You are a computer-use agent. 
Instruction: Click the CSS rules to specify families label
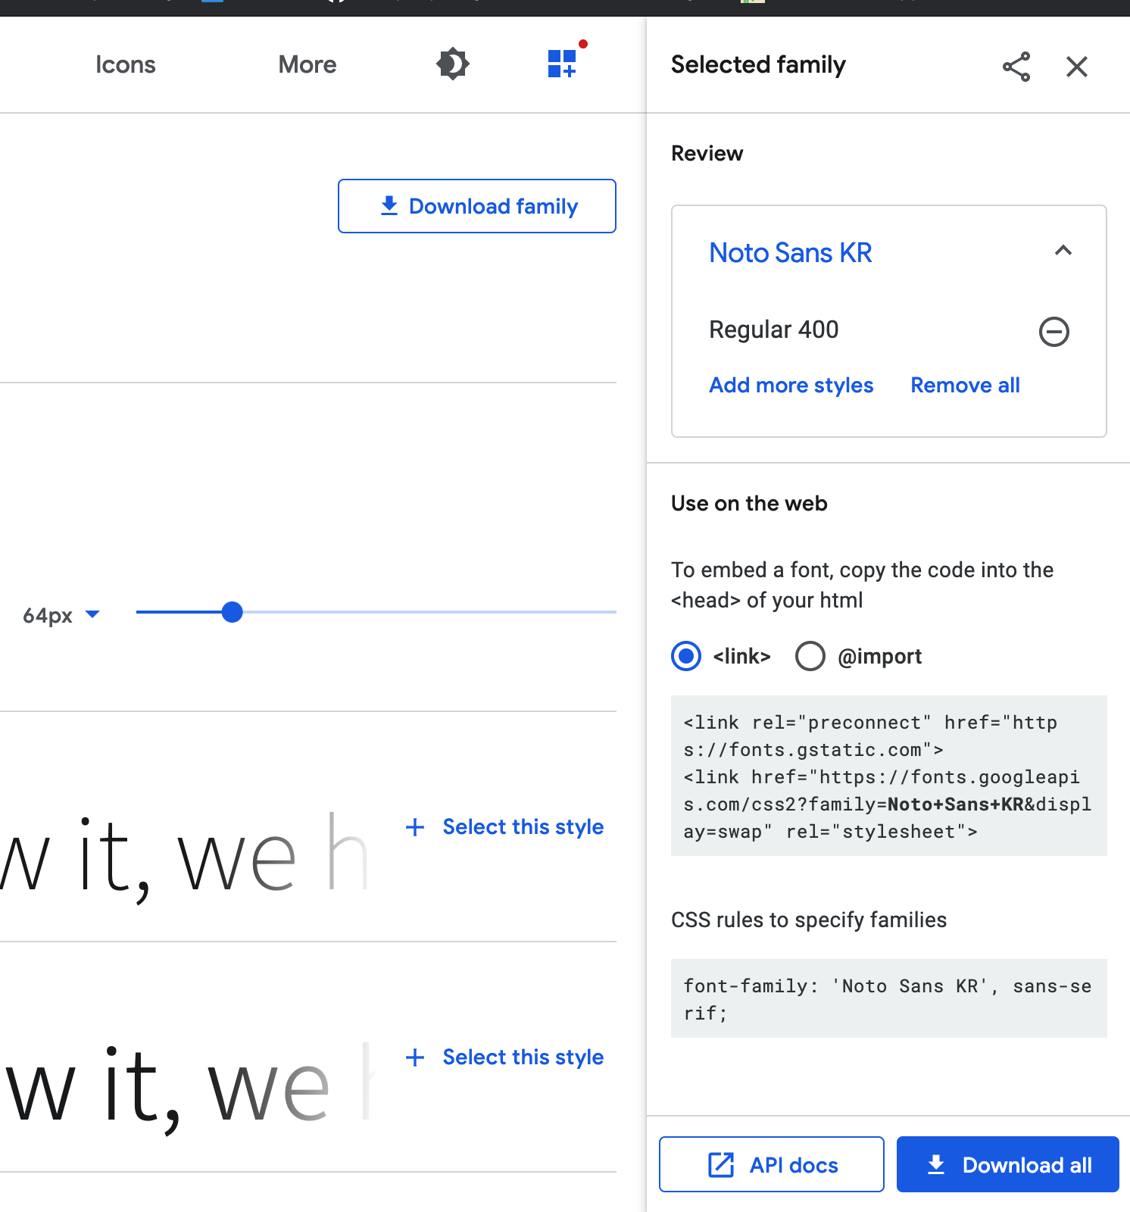tap(809, 920)
